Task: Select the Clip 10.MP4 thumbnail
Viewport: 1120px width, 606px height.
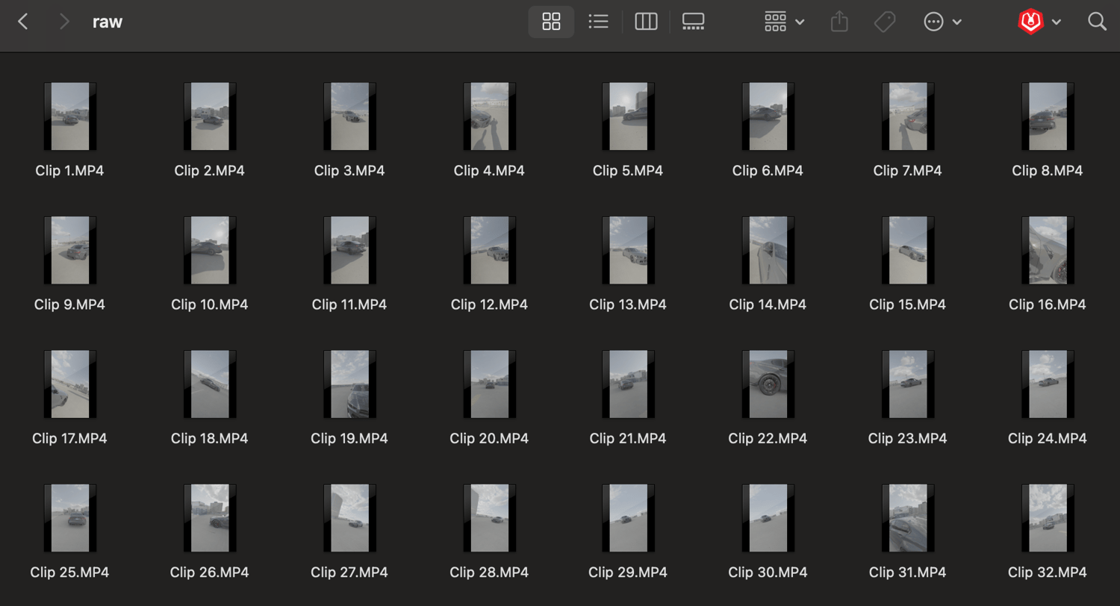Action: click(210, 251)
